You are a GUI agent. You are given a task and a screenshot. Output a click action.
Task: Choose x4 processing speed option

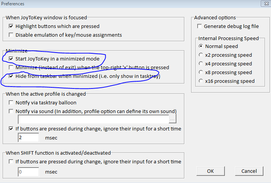[x=201, y=64]
